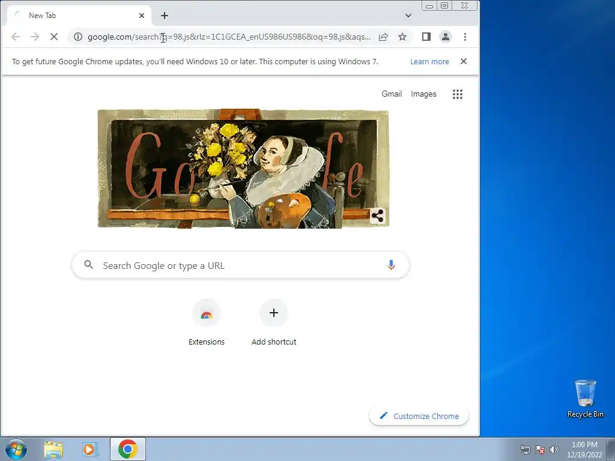The image size is (615, 461).
Task: Bookmark this tab with the star
Action: point(402,37)
